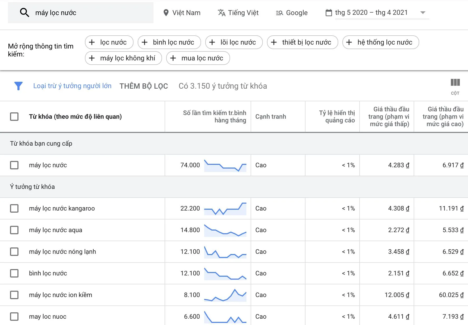Click the calendar date range icon
Screen dimensions: 468x325
[x=329, y=13]
